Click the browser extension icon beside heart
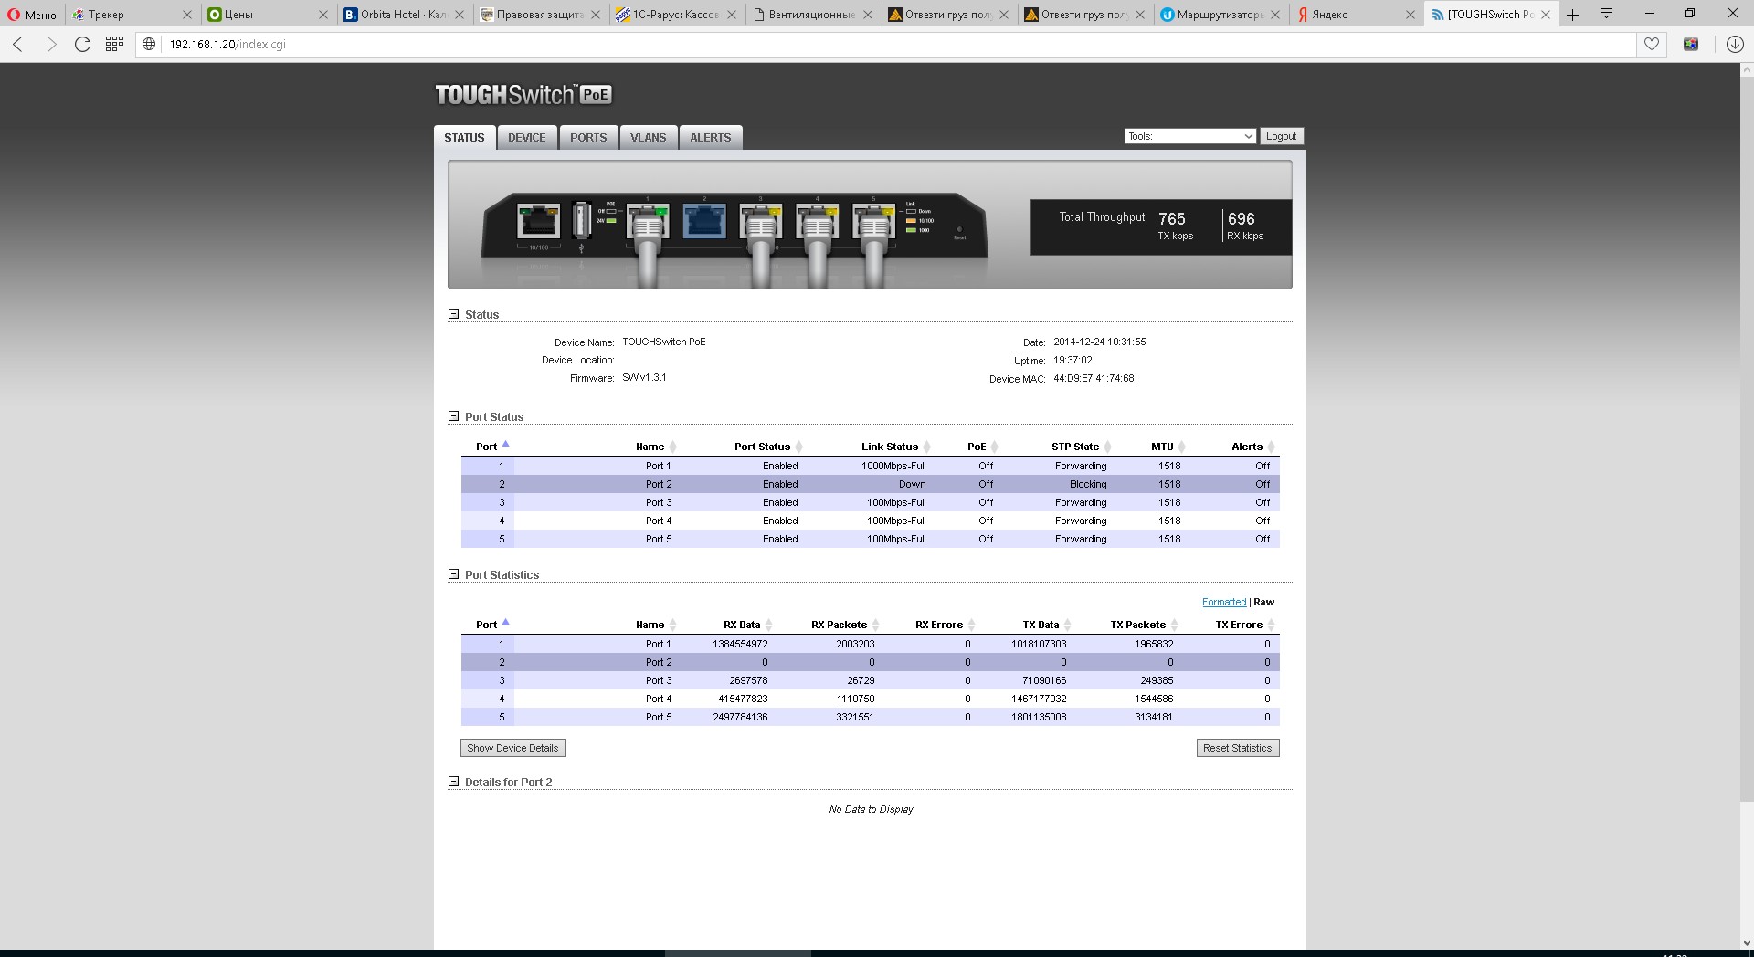The width and height of the screenshot is (1754, 957). (1691, 44)
